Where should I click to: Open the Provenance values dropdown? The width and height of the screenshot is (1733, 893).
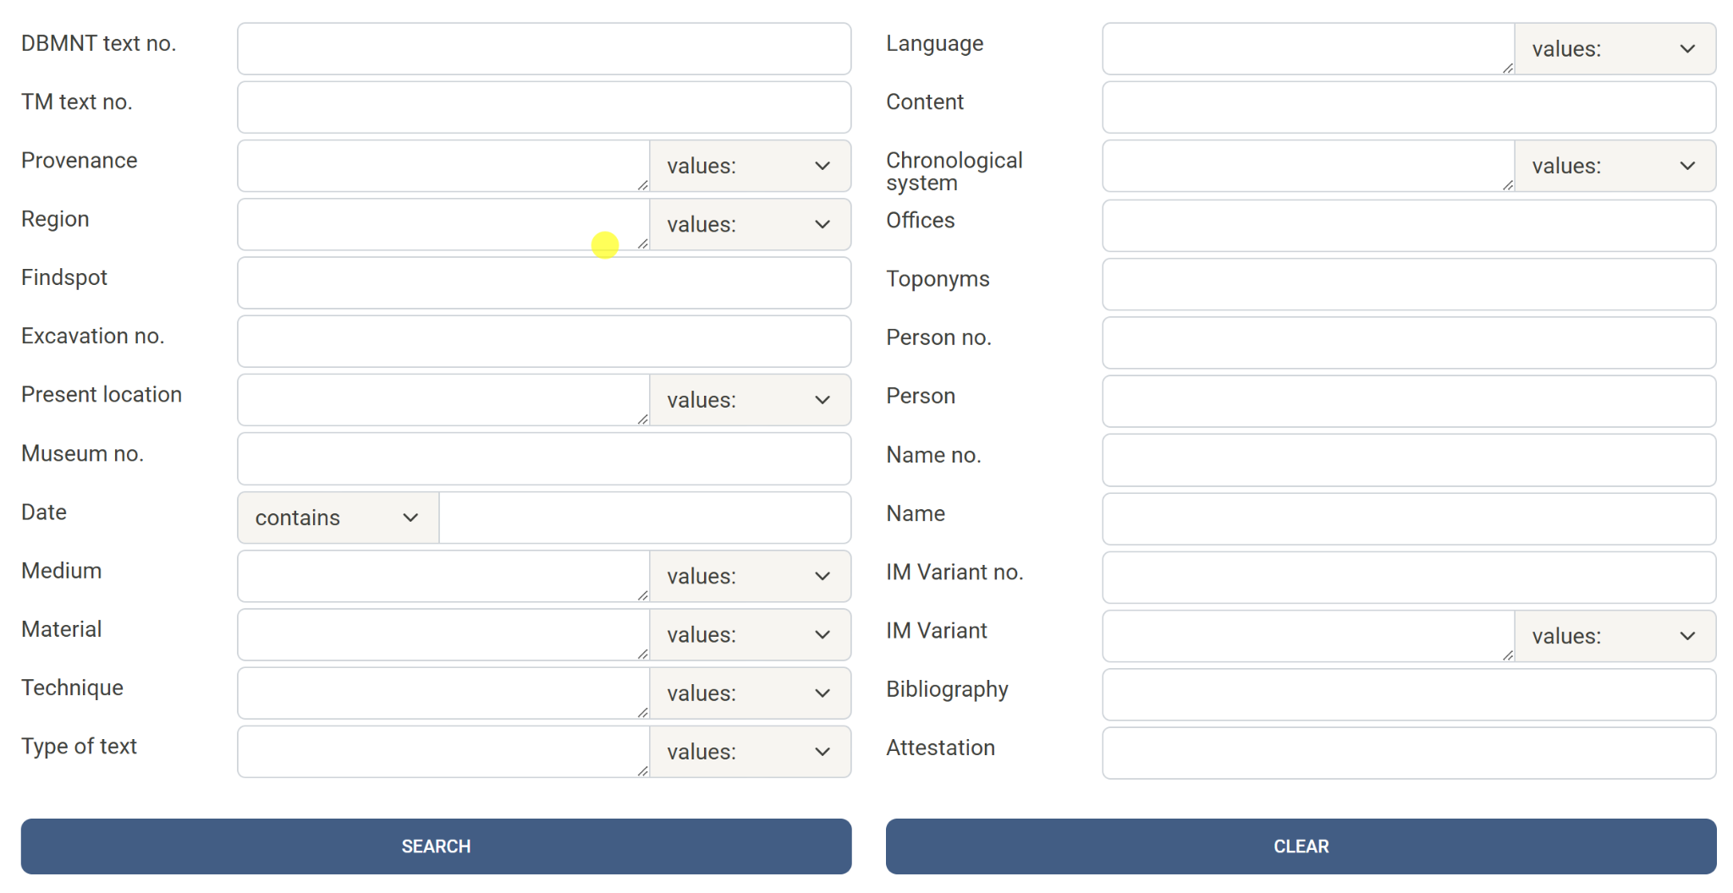click(749, 167)
